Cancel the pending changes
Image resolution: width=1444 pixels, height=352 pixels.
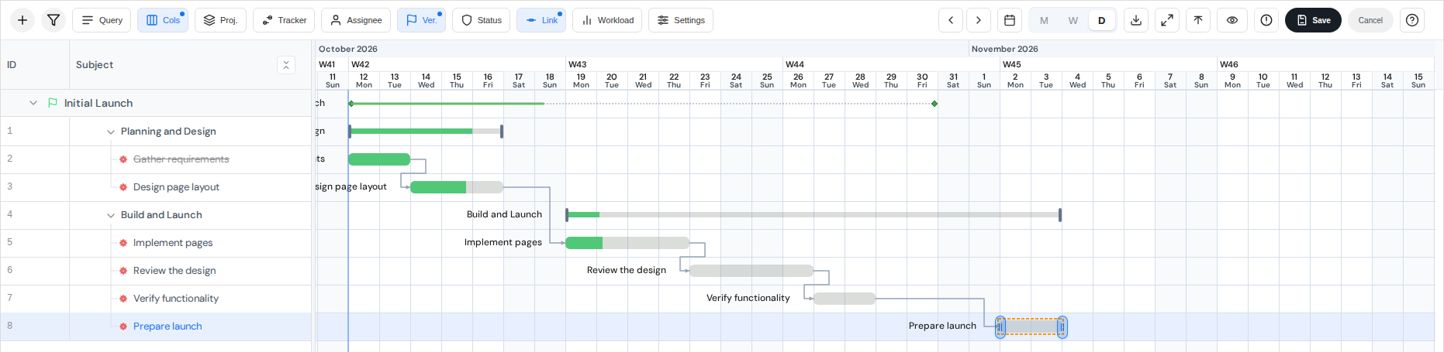coord(1370,20)
